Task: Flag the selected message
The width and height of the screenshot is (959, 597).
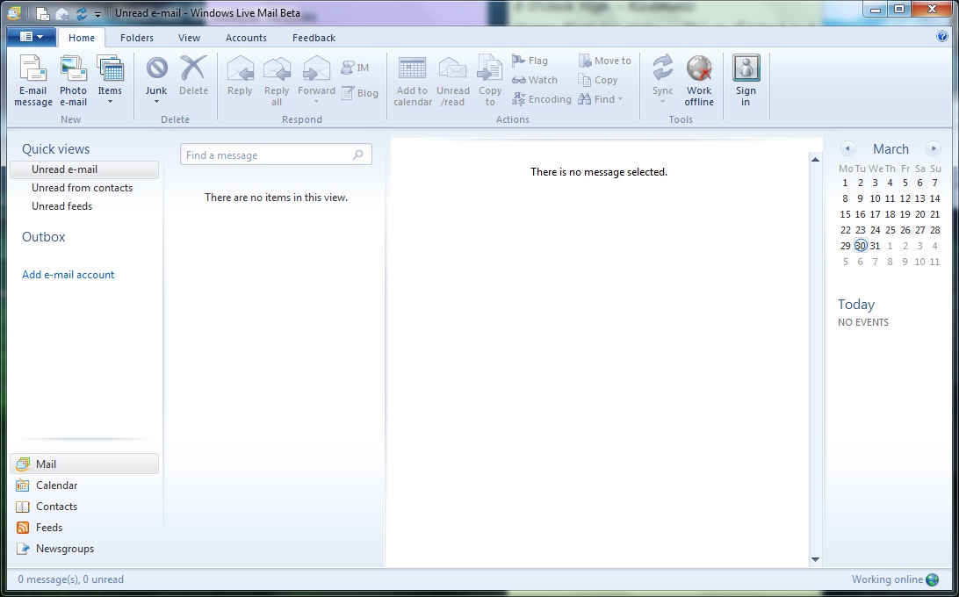Action: (530, 61)
